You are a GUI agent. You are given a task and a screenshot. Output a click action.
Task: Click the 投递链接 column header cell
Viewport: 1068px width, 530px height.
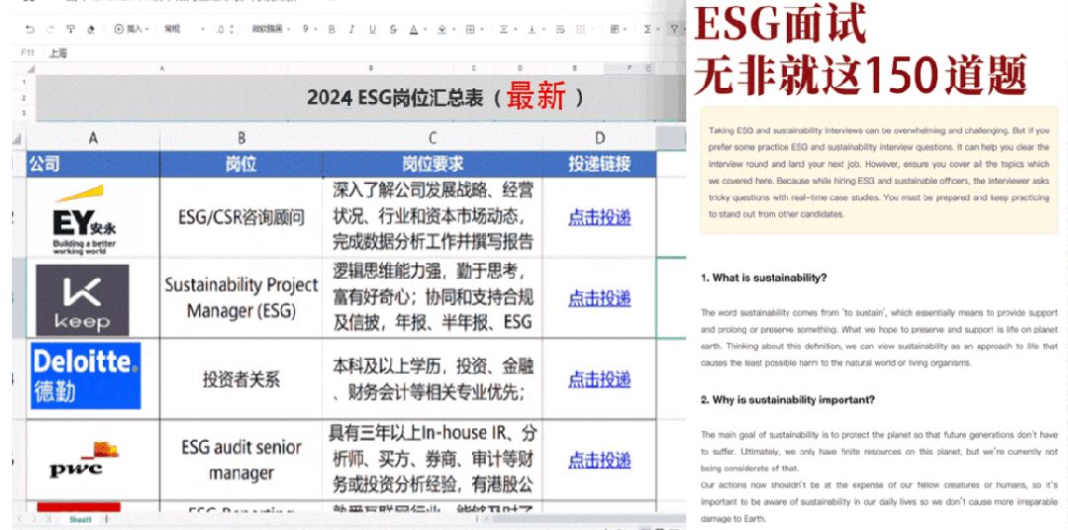pos(600,164)
